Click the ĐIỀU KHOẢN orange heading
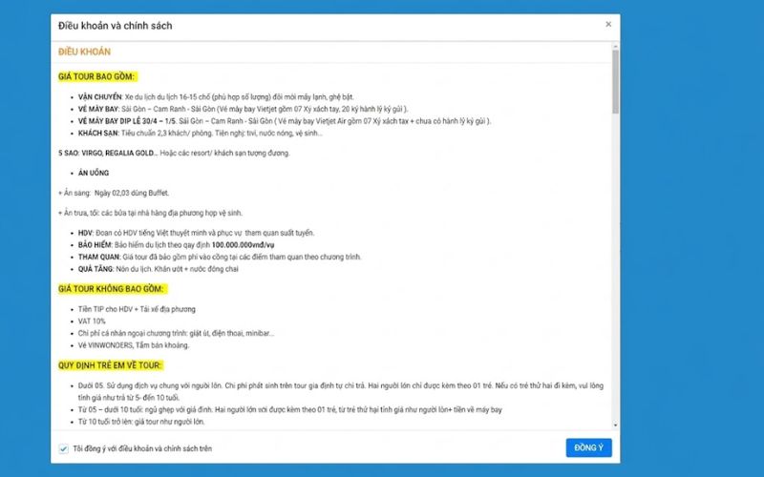Viewport: 764px width, 477px height. tap(84, 52)
